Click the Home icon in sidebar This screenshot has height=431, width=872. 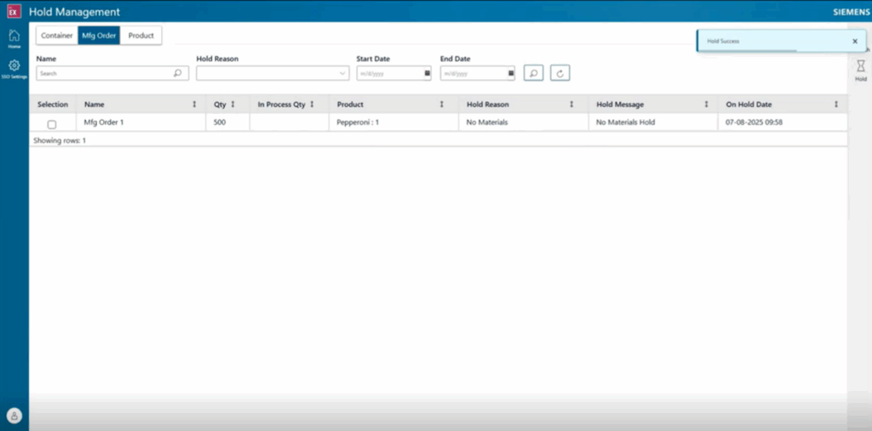(14, 37)
